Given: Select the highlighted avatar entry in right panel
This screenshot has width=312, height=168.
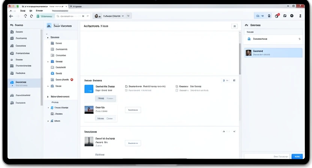Looking at the screenshot, I should coord(273,52).
